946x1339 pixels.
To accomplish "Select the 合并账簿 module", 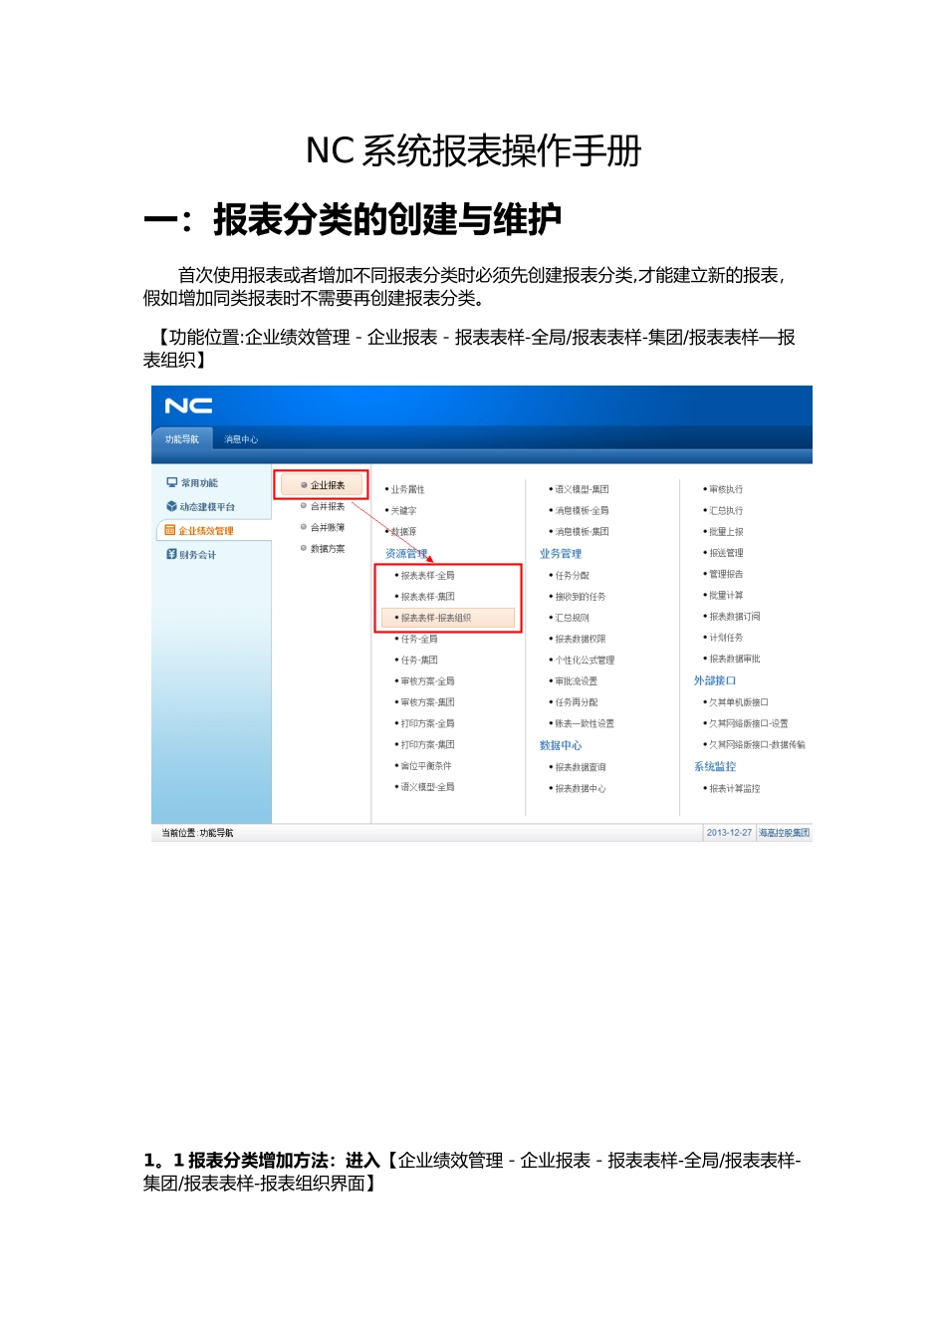I will click(328, 528).
